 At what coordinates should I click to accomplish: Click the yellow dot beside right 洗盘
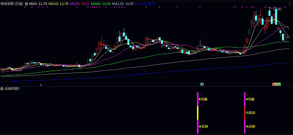click(247, 99)
